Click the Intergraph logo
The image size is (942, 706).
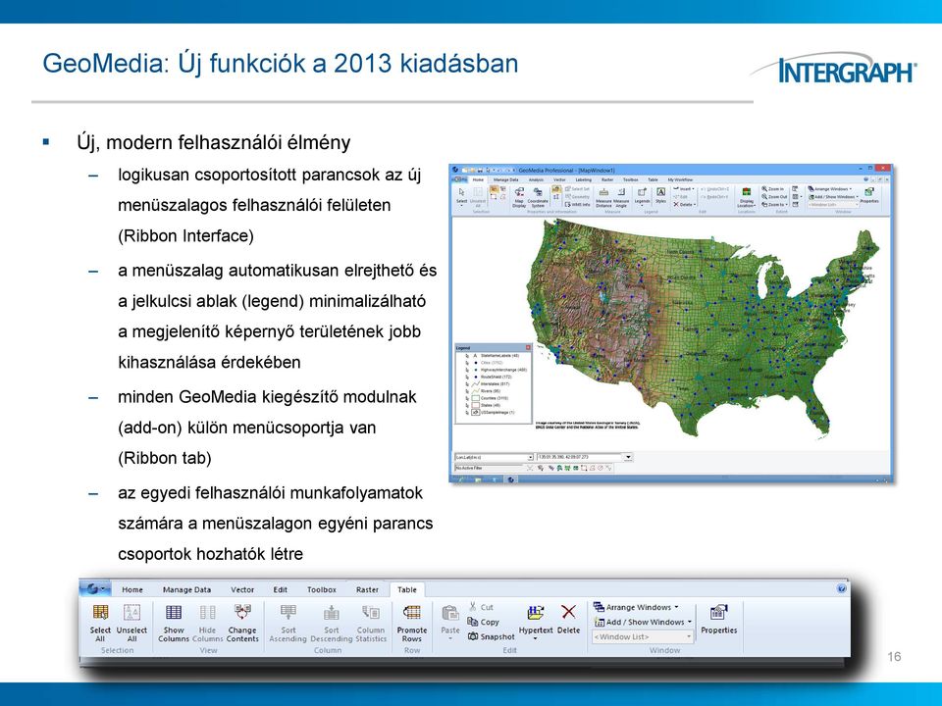pyautogui.click(x=834, y=70)
